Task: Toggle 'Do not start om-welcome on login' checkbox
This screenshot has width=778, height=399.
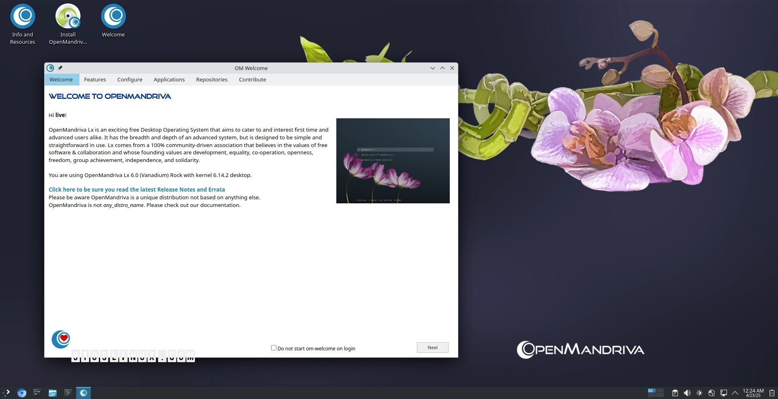Action: [274, 348]
